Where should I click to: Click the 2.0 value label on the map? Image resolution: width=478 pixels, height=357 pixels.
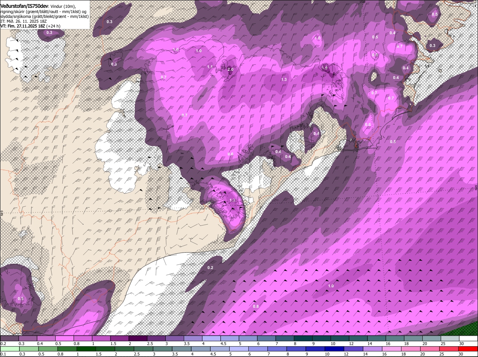tap(230, 69)
